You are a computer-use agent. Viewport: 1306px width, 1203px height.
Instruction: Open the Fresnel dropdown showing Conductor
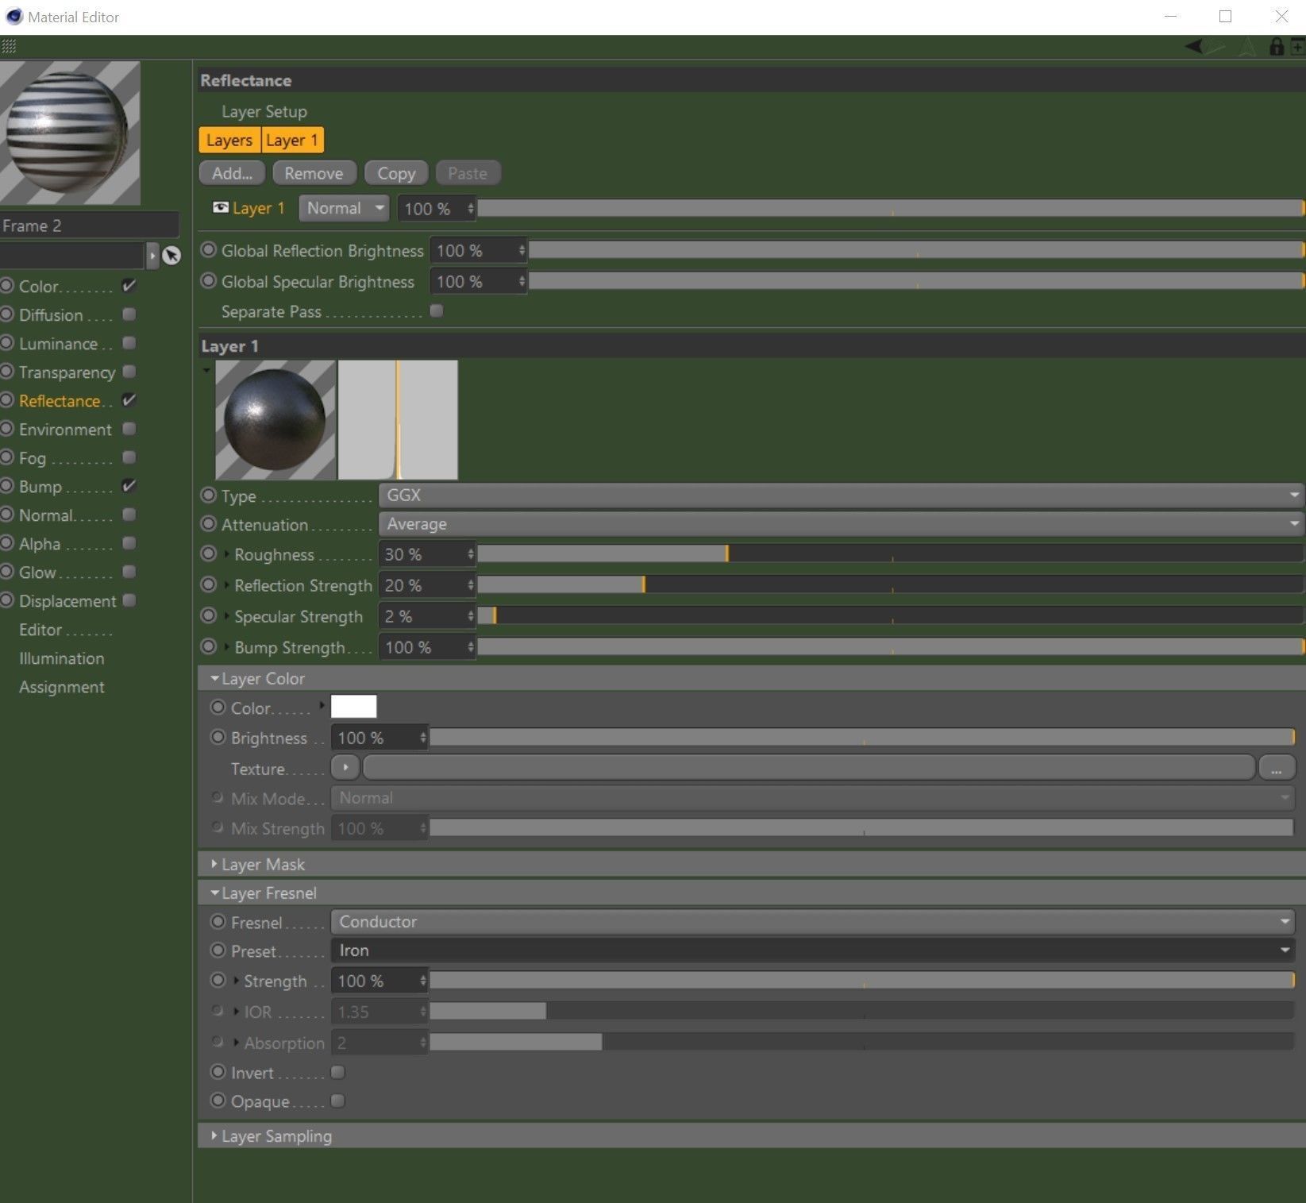[x=813, y=922]
